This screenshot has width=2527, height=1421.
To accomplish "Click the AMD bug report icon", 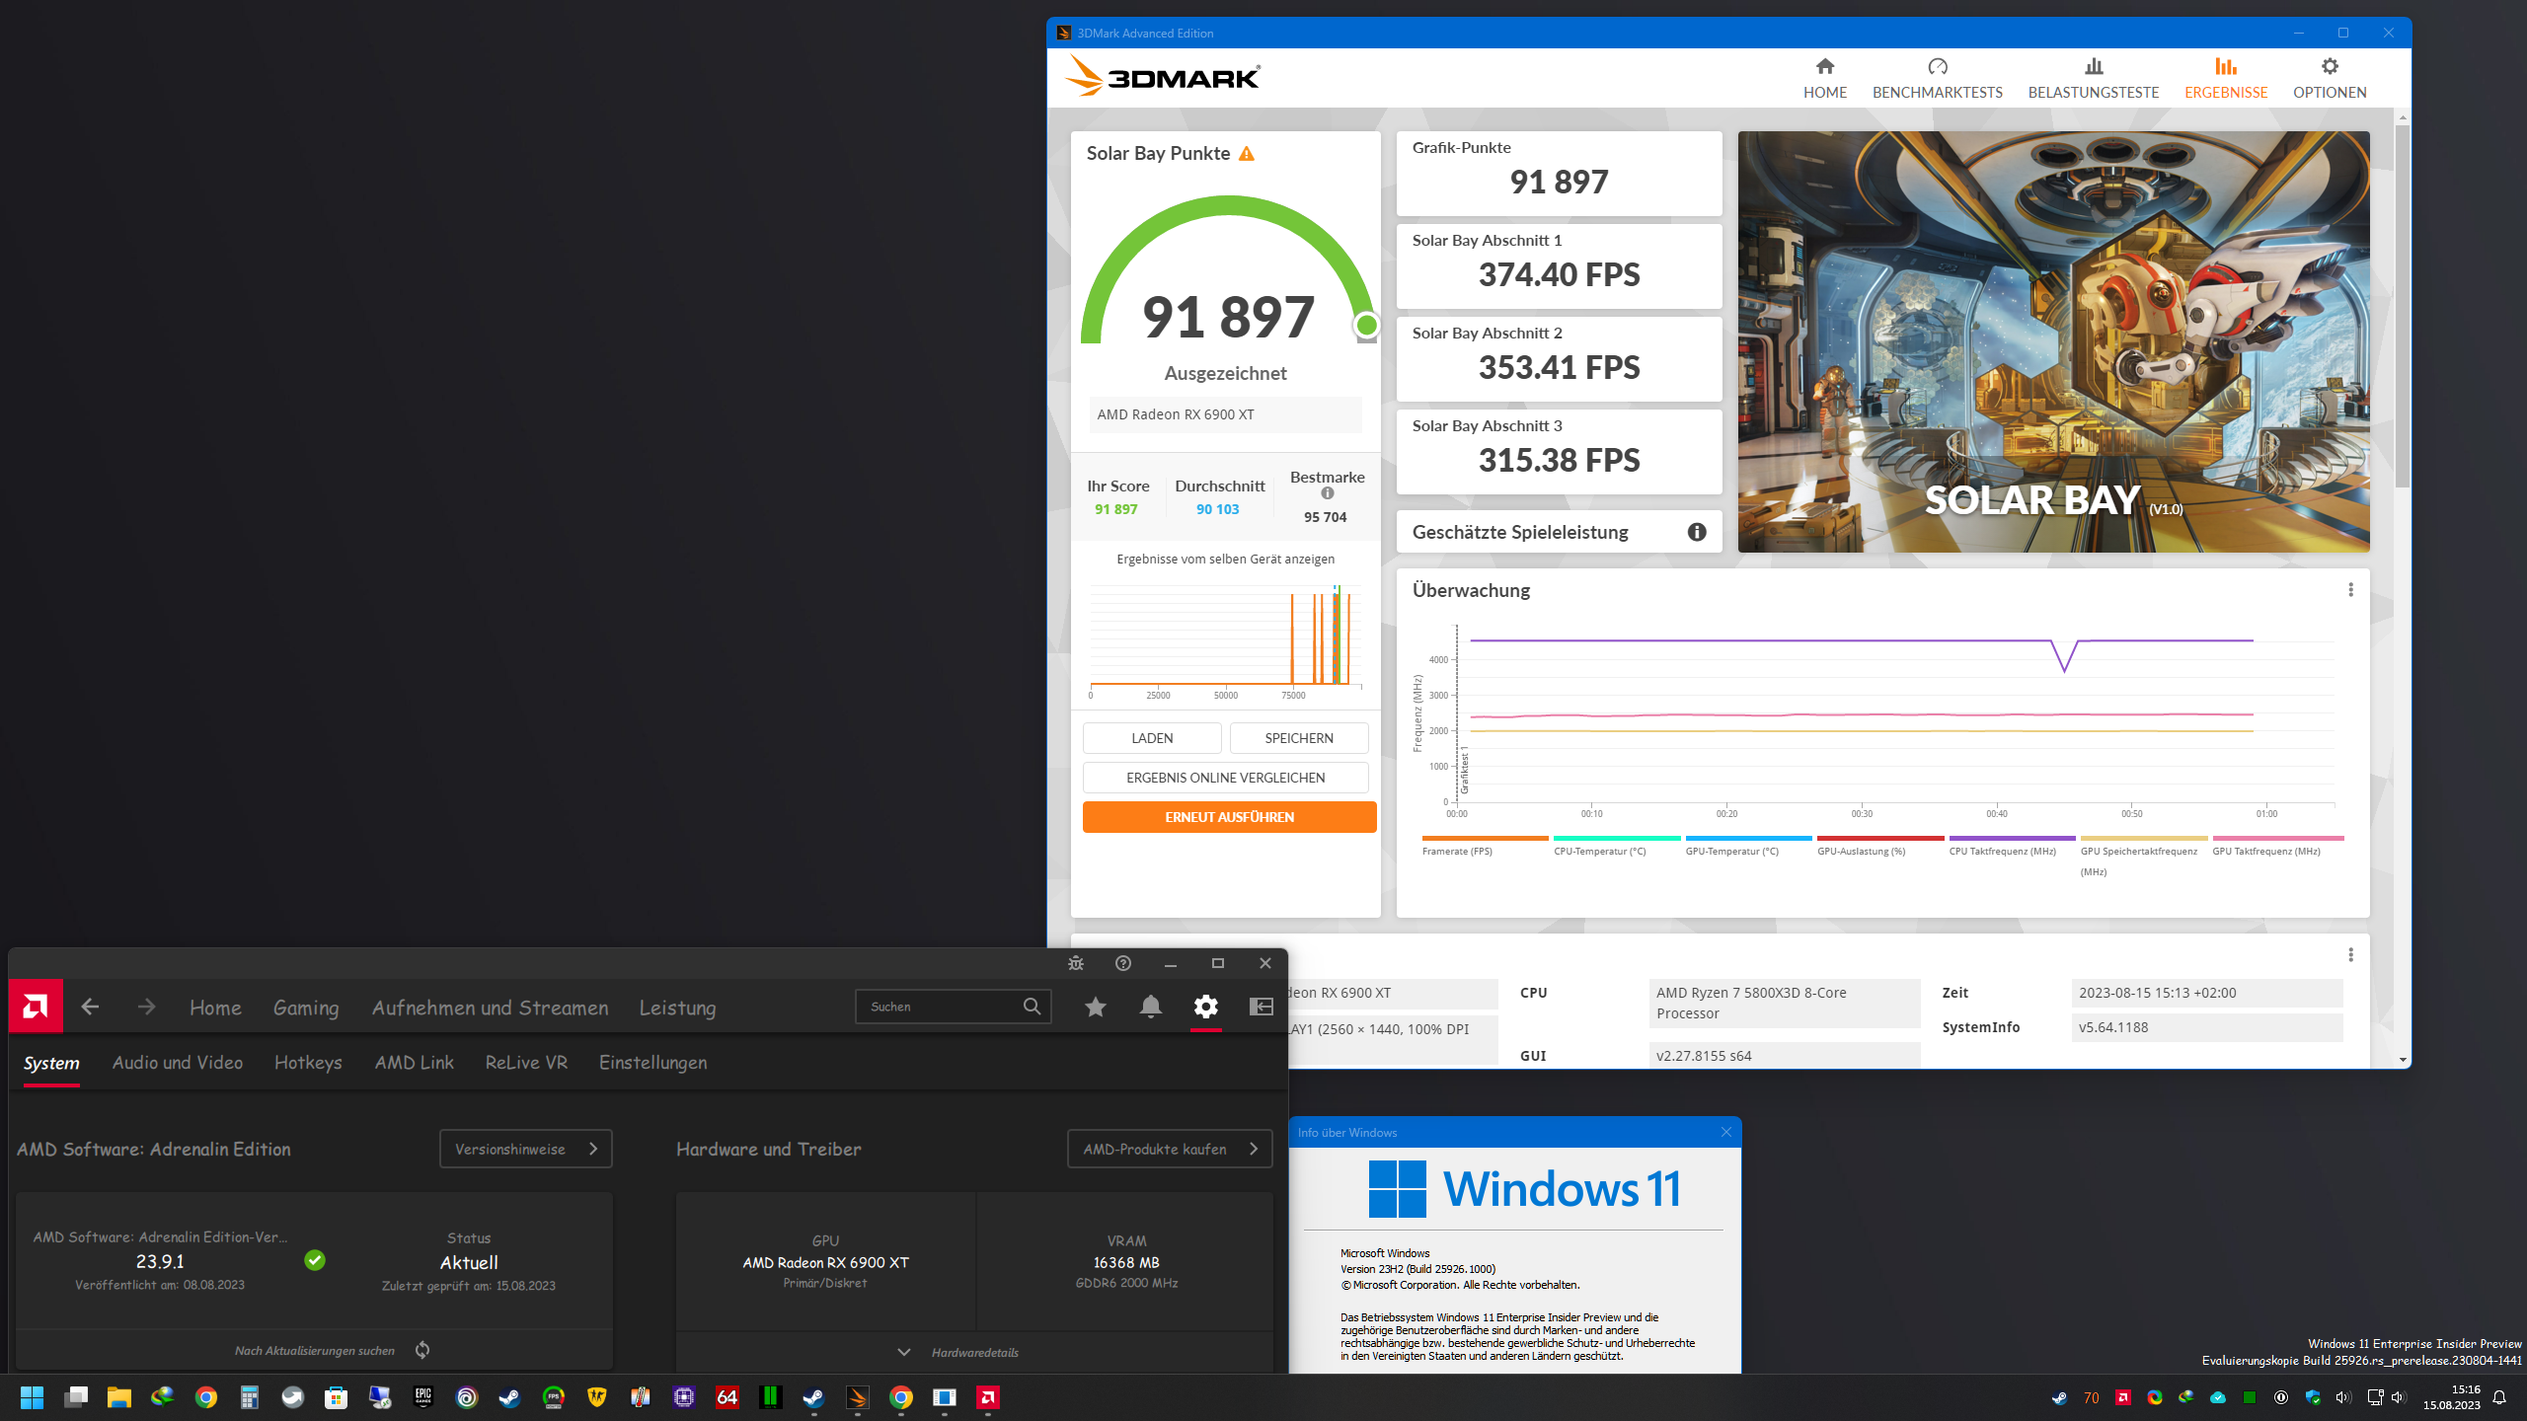I will tap(1076, 963).
